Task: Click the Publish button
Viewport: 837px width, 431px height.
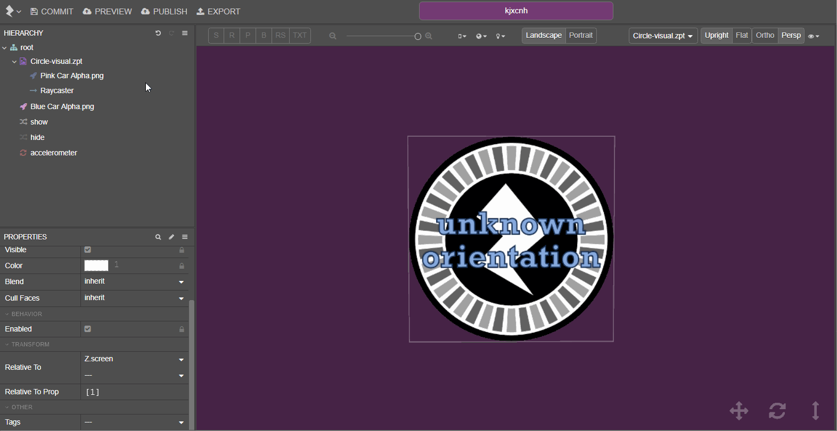Action: (164, 11)
